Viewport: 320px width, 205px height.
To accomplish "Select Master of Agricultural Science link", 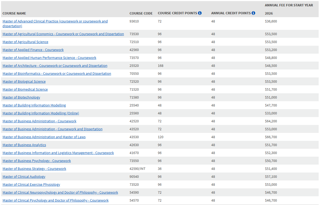I will [x=25, y=42].
